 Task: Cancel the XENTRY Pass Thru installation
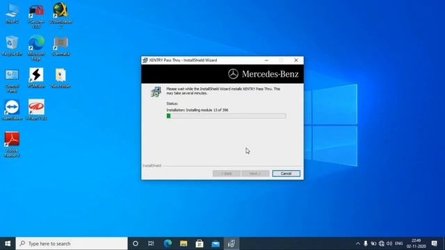286,174
